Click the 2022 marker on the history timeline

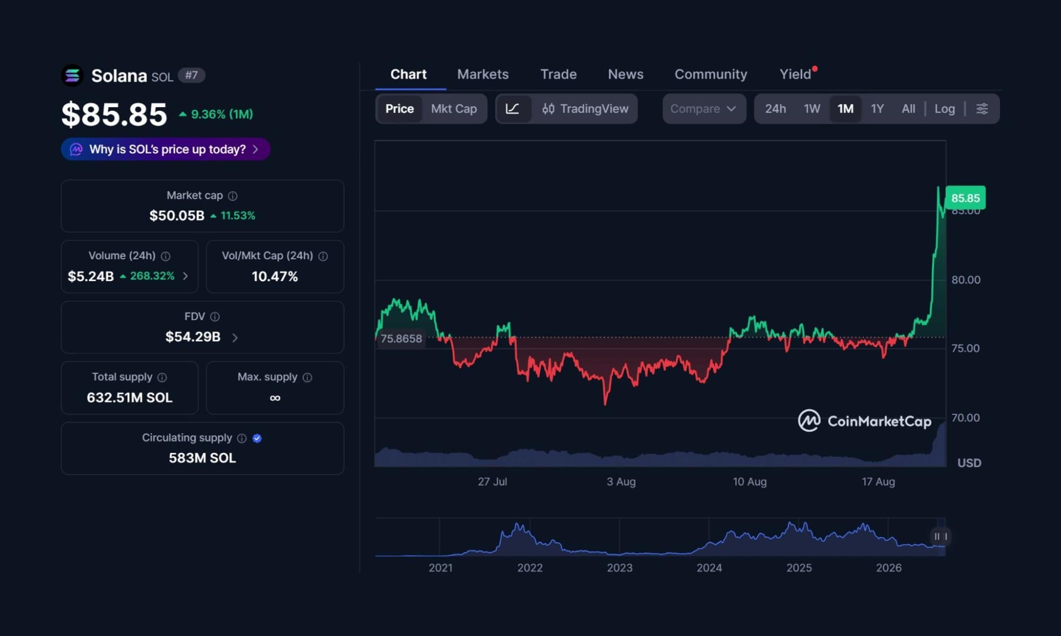tap(530, 568)
